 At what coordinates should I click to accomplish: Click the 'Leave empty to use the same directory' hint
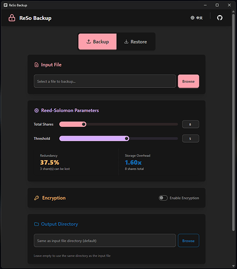click(x=72, y=256)
